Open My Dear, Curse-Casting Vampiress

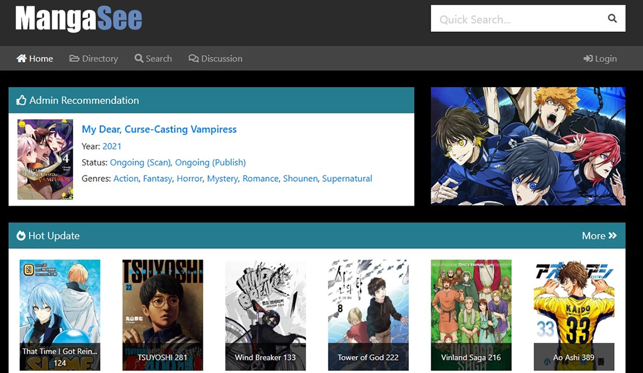coord(158,129)
